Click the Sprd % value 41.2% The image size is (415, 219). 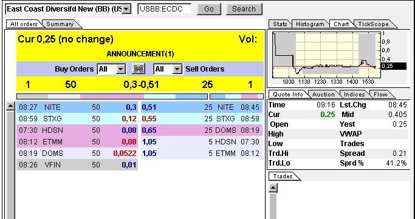pos(396,163)
